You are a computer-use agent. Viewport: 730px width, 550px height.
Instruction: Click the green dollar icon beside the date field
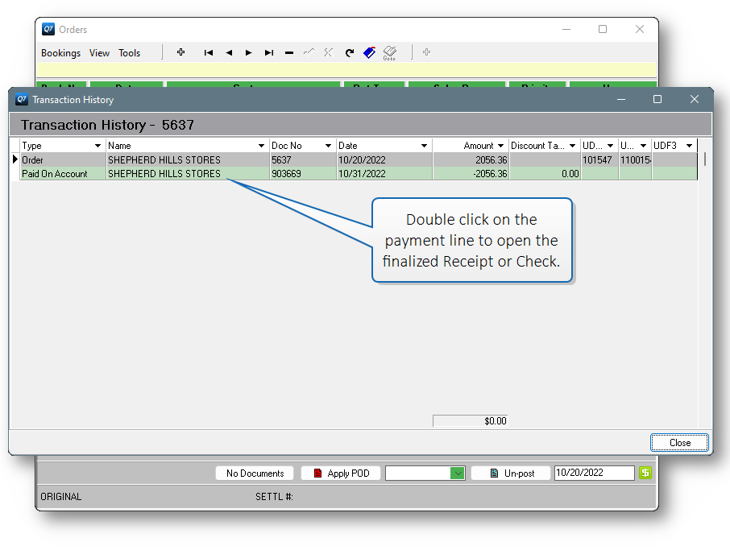[x=645, y=473]
